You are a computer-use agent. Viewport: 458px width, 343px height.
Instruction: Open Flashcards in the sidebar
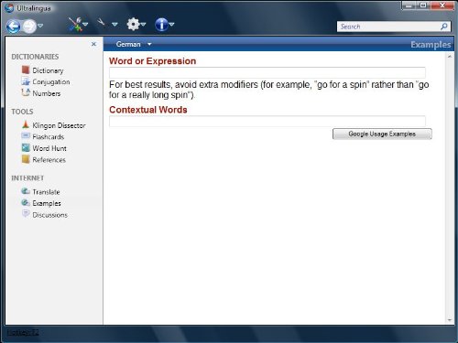[49, 137]
